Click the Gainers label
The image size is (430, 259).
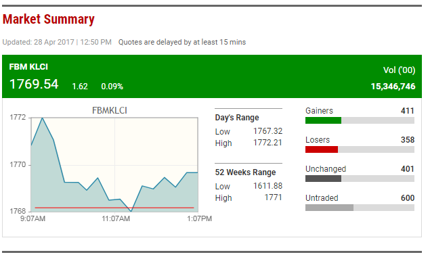[x=319, y=111]
